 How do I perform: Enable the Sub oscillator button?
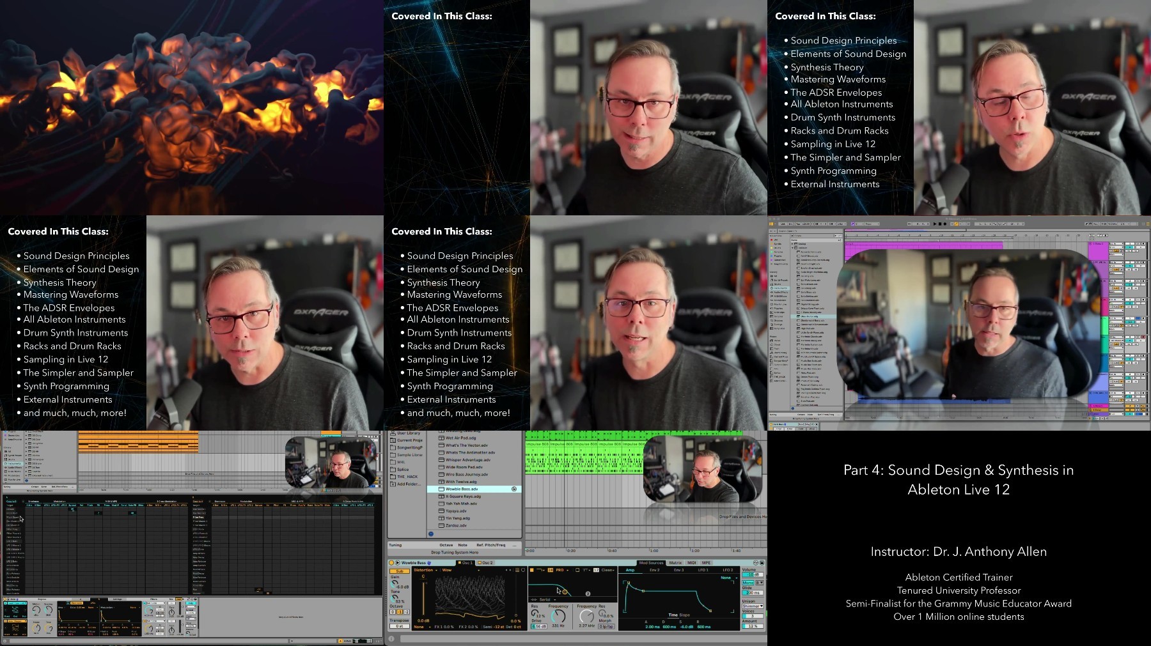tap(400, 571)
